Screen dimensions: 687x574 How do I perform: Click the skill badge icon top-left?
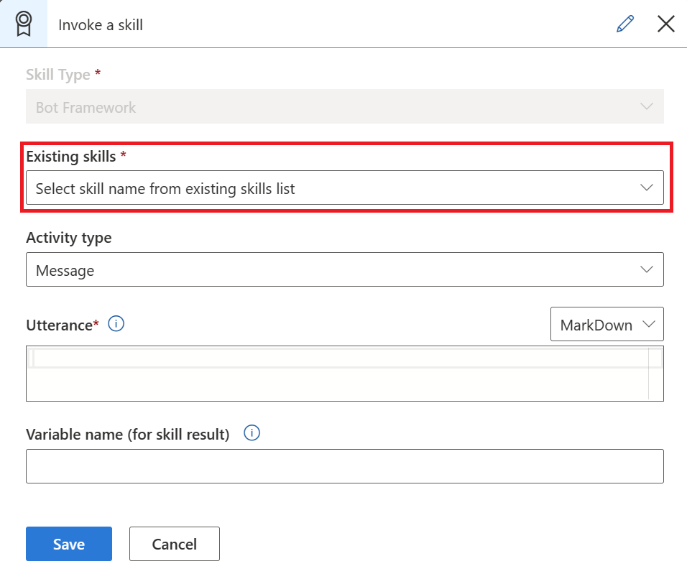click(x=24, y=22)
